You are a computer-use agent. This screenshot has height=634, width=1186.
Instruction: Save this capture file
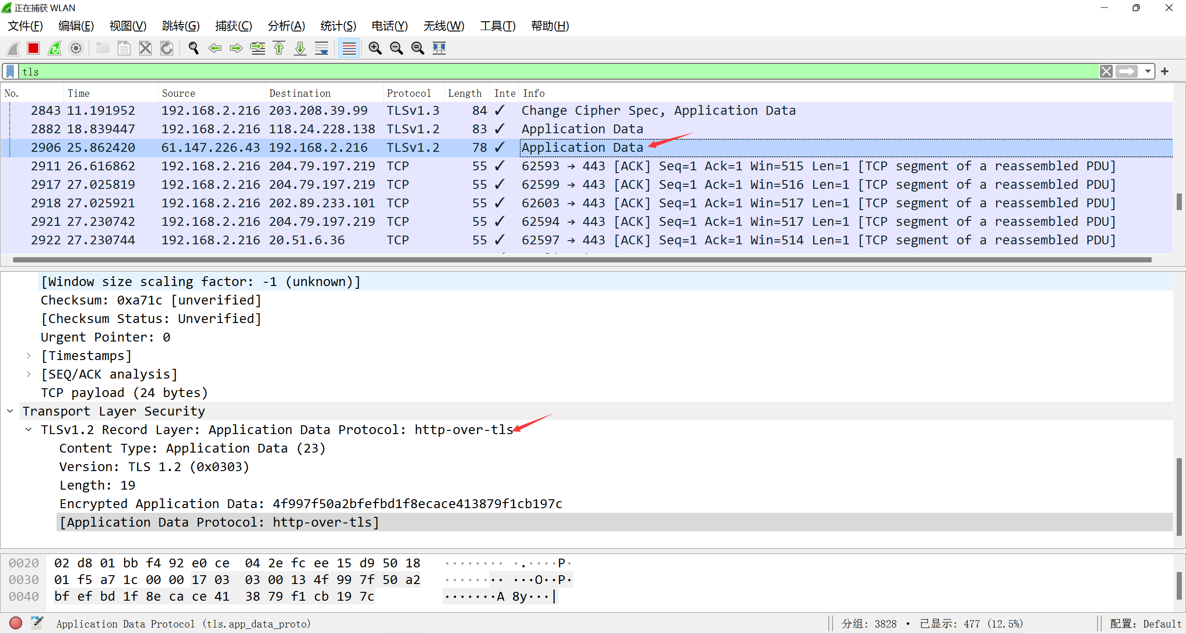(x=124, y=48)
